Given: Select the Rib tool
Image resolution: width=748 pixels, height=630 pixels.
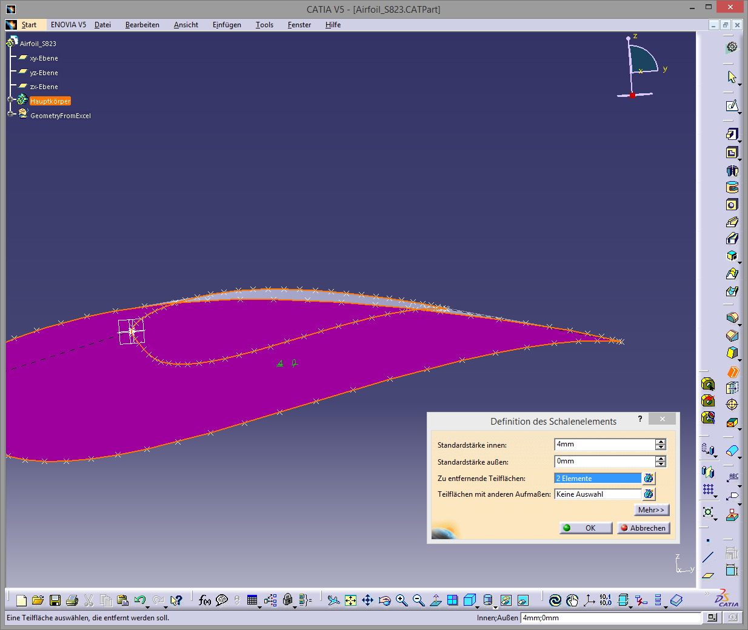Looking at the screenshot, I should pos(732,222).
